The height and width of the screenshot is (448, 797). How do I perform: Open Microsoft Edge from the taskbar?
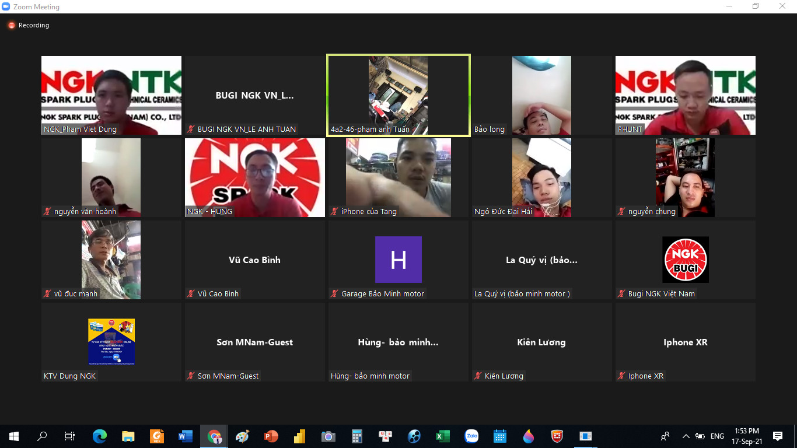[100, 436]
